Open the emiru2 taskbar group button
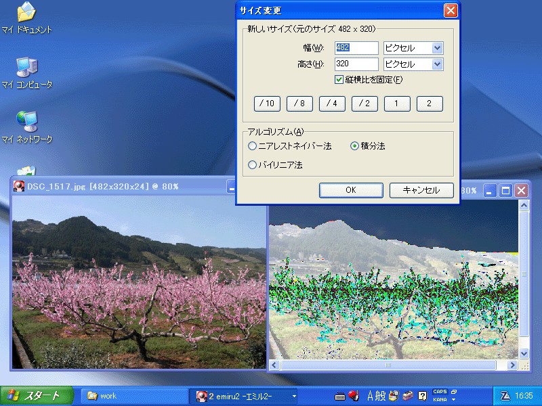This screenshot has width=542, height=406. coord(244,396)
